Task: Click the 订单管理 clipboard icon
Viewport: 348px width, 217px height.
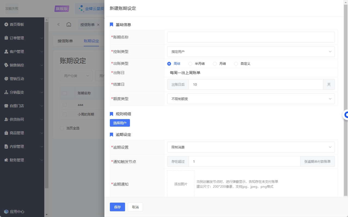Action: click(x=6, y=38)
